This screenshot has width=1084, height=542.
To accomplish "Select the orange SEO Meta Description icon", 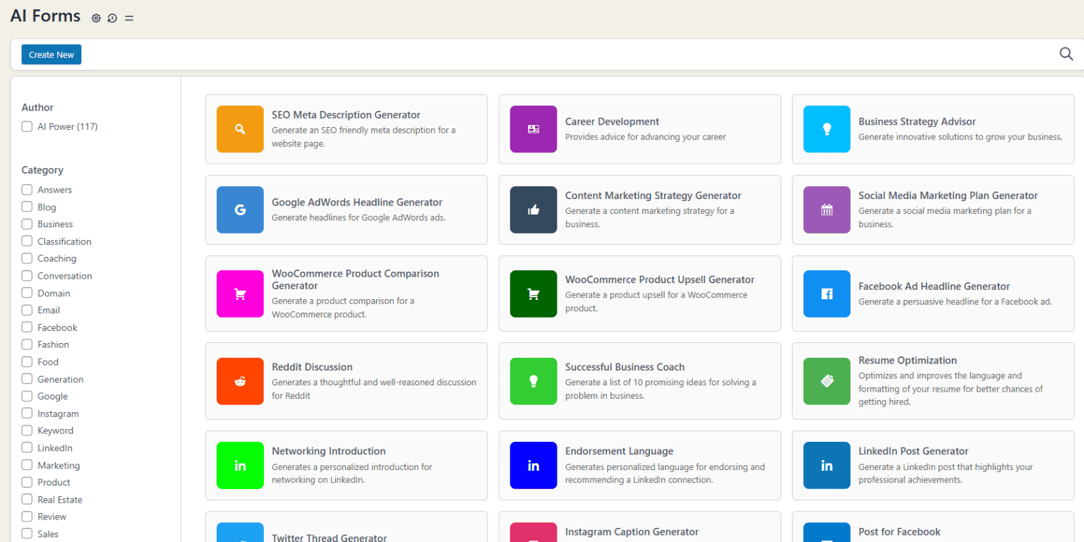I will click(240, 129).
